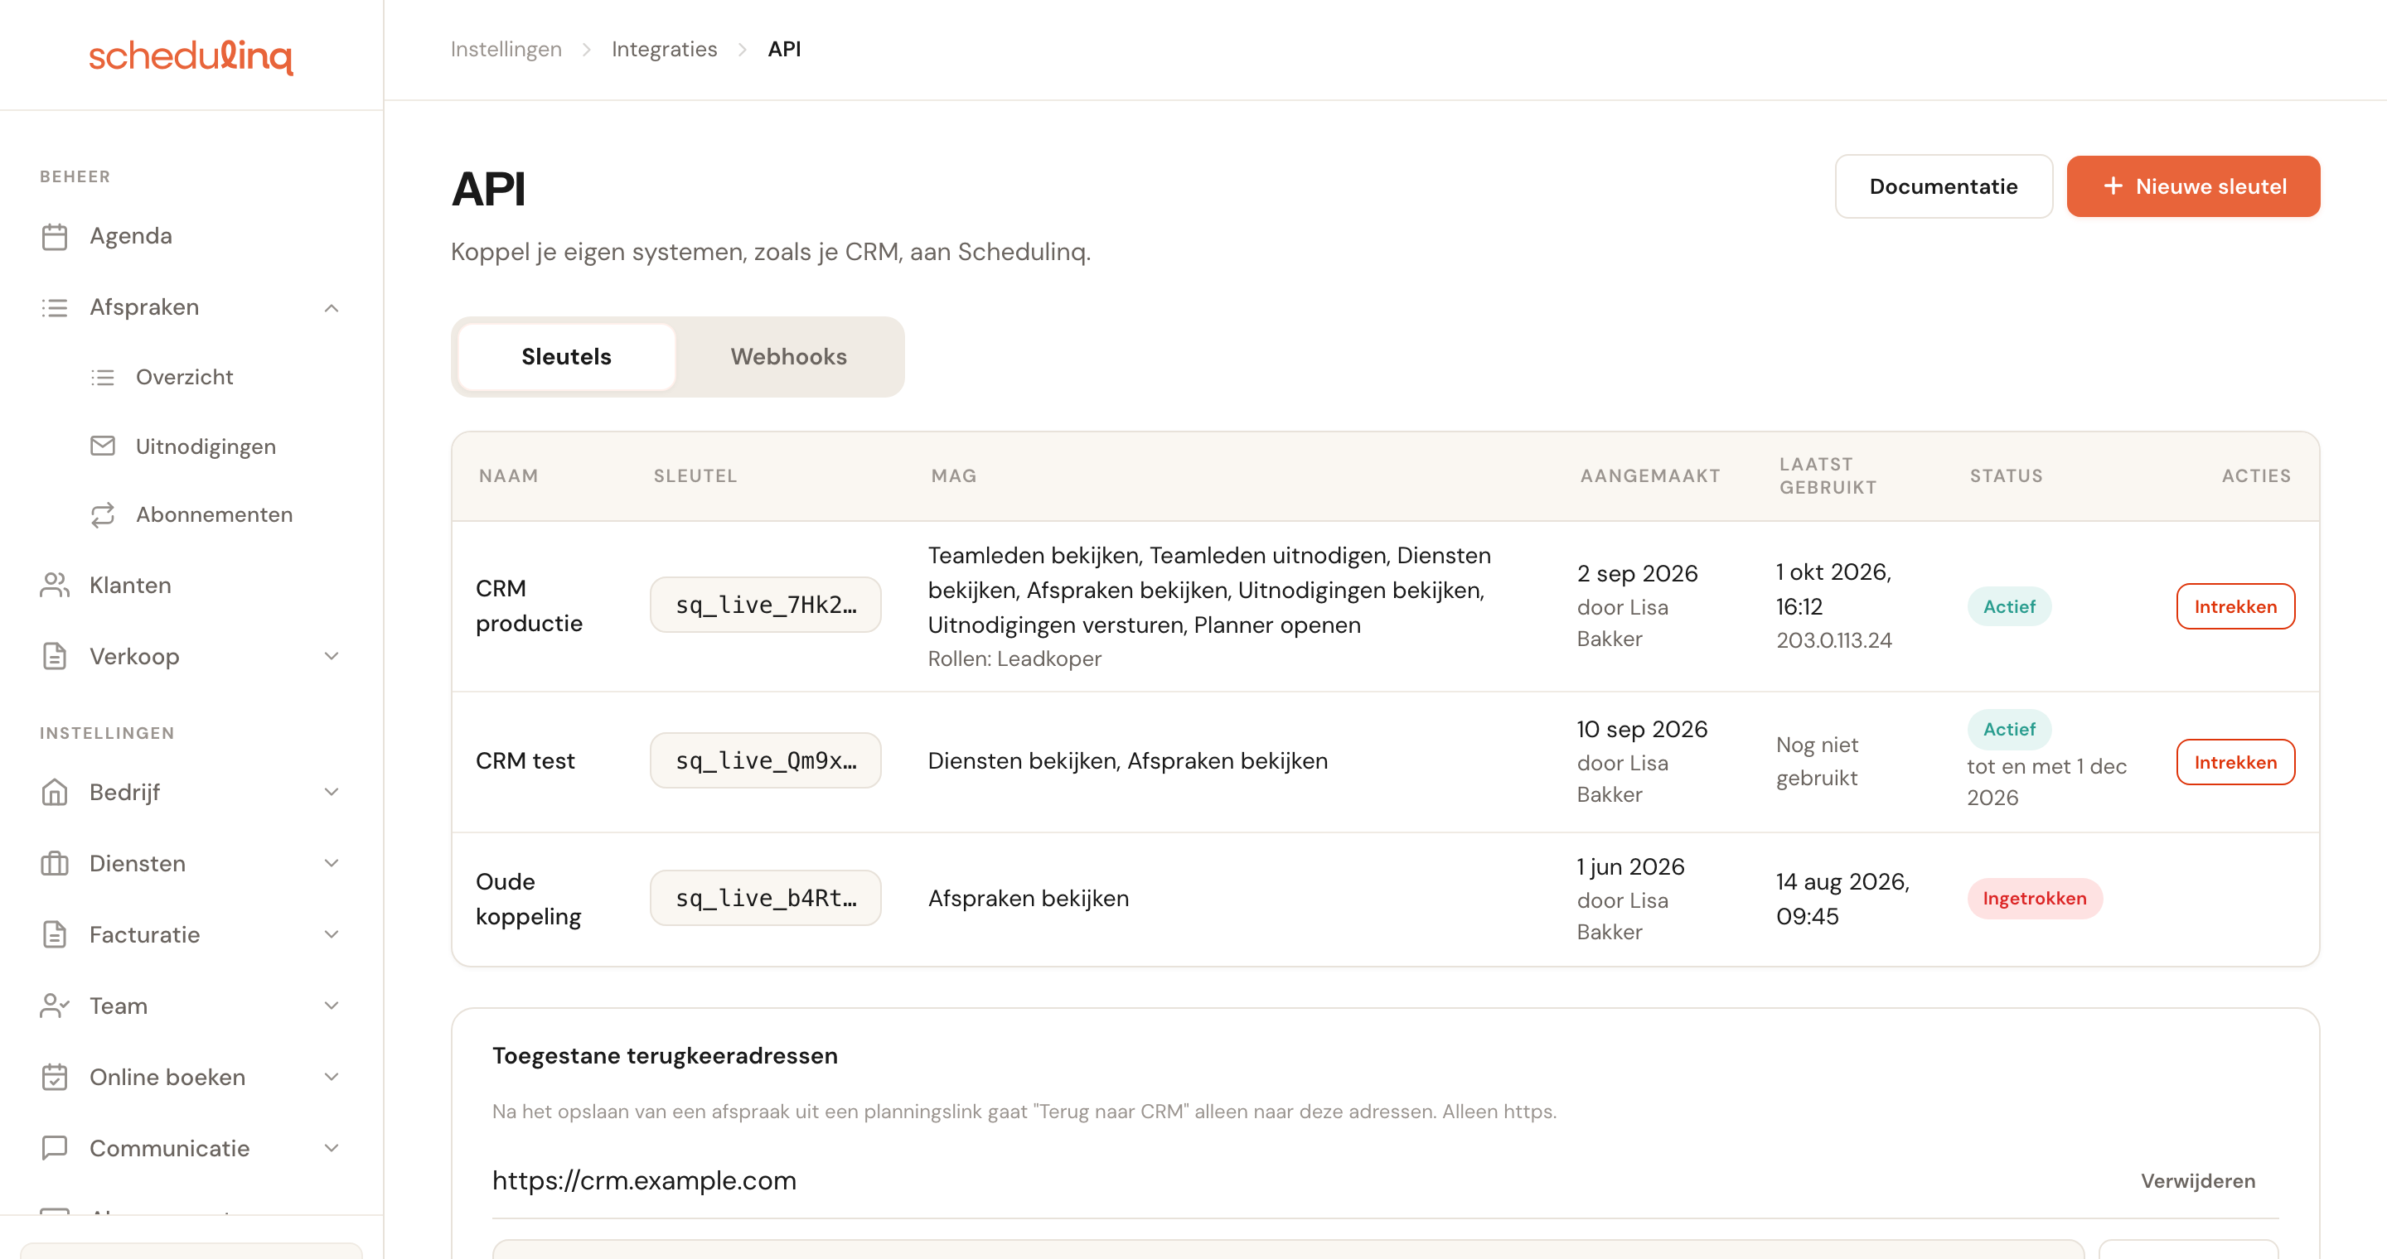The height and width of the screenshot is (1259, 2387).
Task: Switch to the Sleutels tab
Action: click(x=566, y=357)
